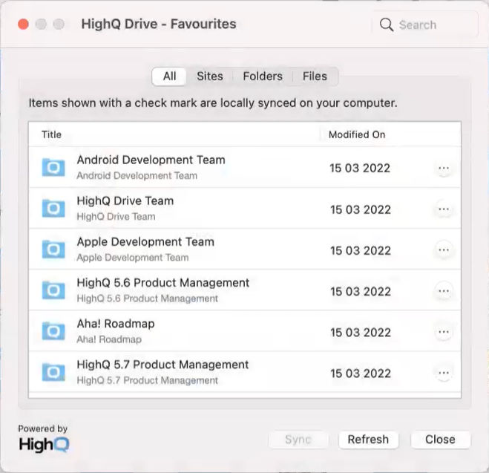Click the Refresh button

click(x=368, y=440)
